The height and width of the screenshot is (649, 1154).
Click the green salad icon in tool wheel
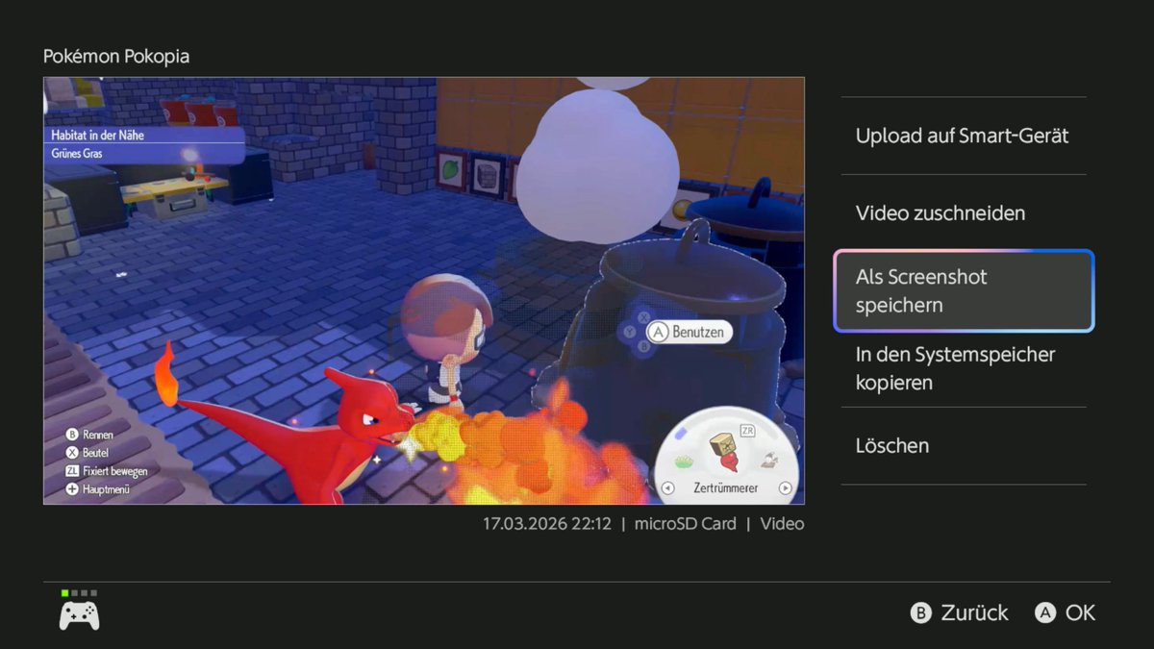[685, 462]
